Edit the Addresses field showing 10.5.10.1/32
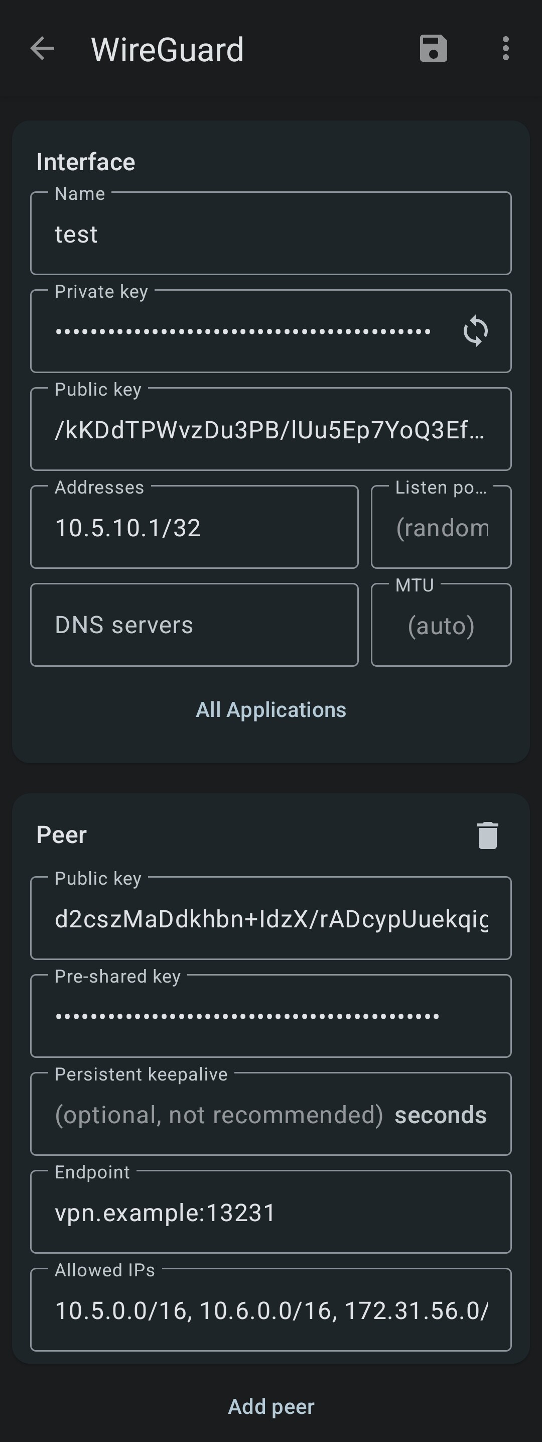 [x=194, y=526]
